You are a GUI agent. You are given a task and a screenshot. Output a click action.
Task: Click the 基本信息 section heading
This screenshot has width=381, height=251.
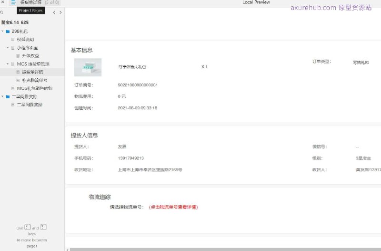pyautogui.click(x=81, y=50)
